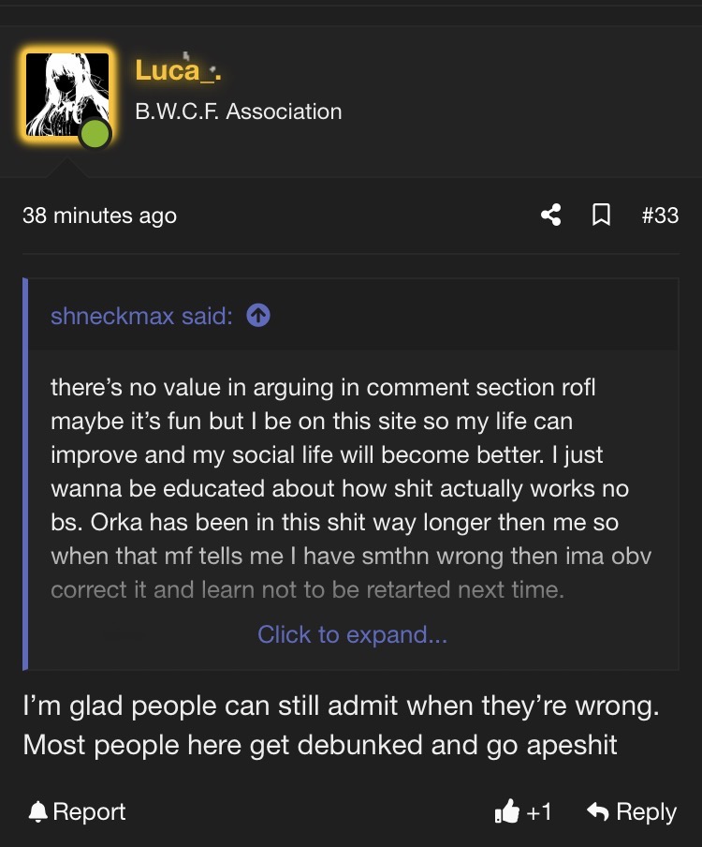Click the first line of the quoted text
The height and width of the screenshot is (847, 702).
pyautogui.click(x=323, y=387)
